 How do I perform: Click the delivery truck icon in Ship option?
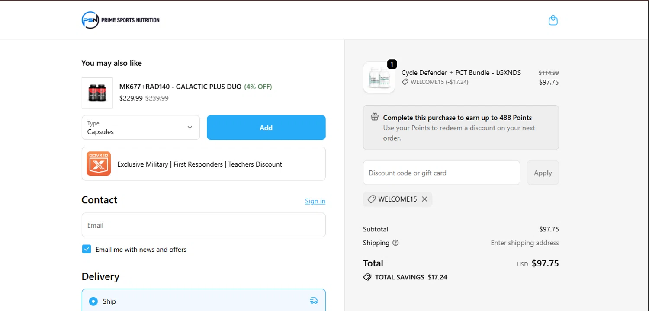point(314,301)
